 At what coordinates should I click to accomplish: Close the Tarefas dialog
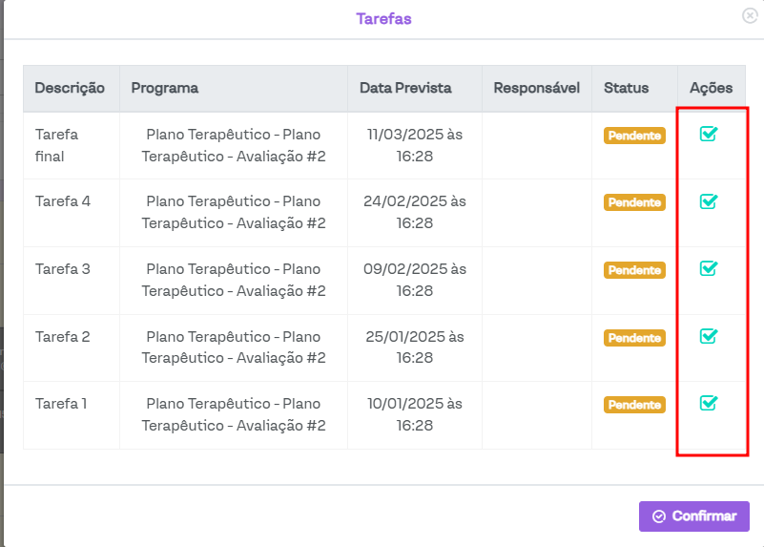tap(750, 15)
